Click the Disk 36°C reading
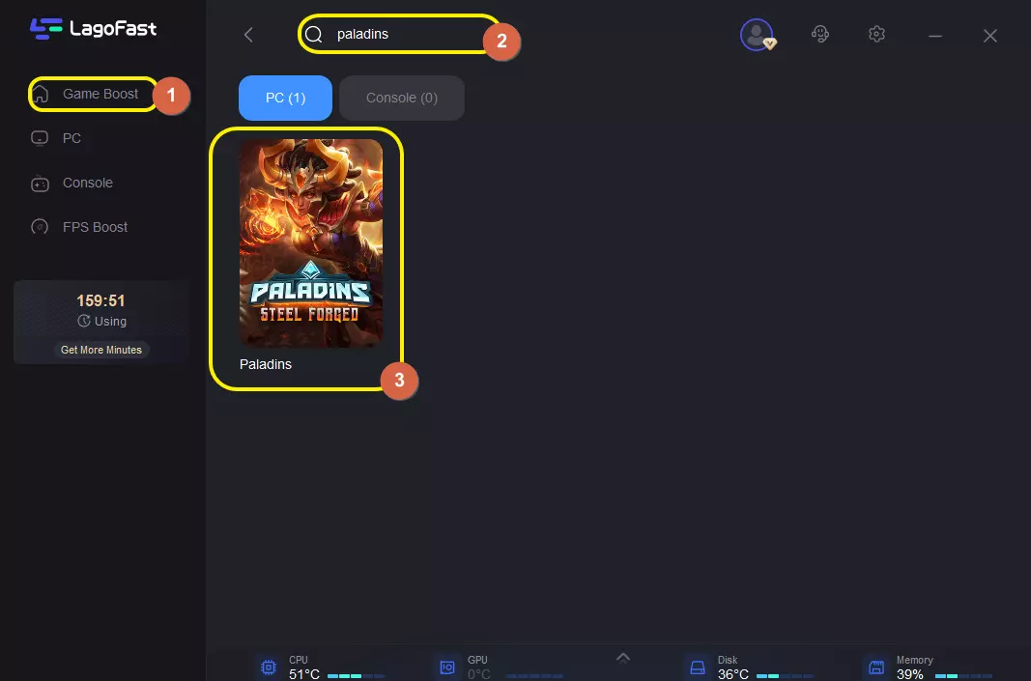Image resolution: width=1031 pixels, height=681 pixels. (733, 674)
